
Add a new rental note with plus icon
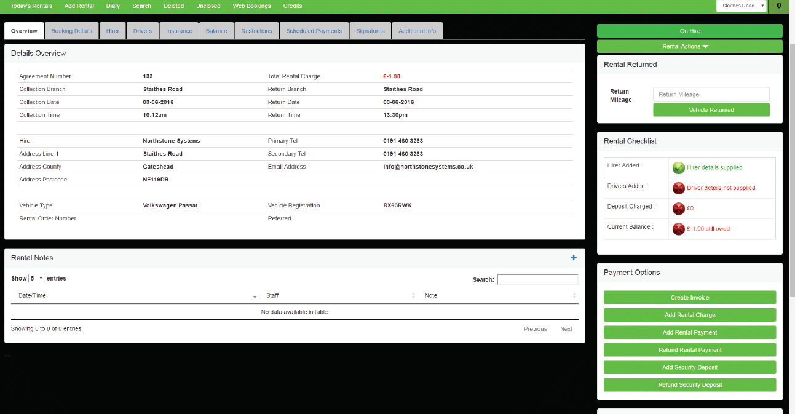[x=574, y=258]
